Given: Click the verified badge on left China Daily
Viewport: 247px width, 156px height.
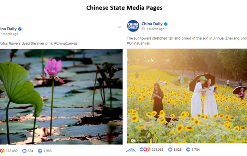Looking at the screenshot, I should (x=20, y=29).
